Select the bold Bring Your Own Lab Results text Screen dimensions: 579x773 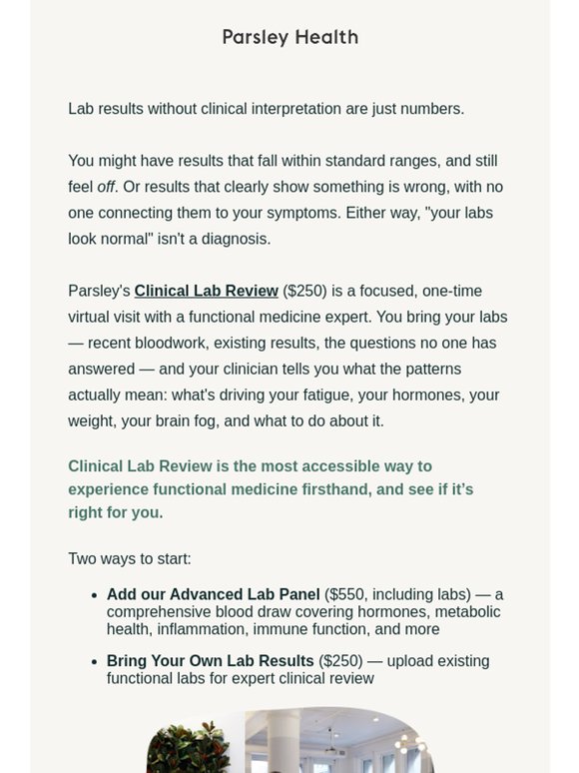[x=210, y=661]
